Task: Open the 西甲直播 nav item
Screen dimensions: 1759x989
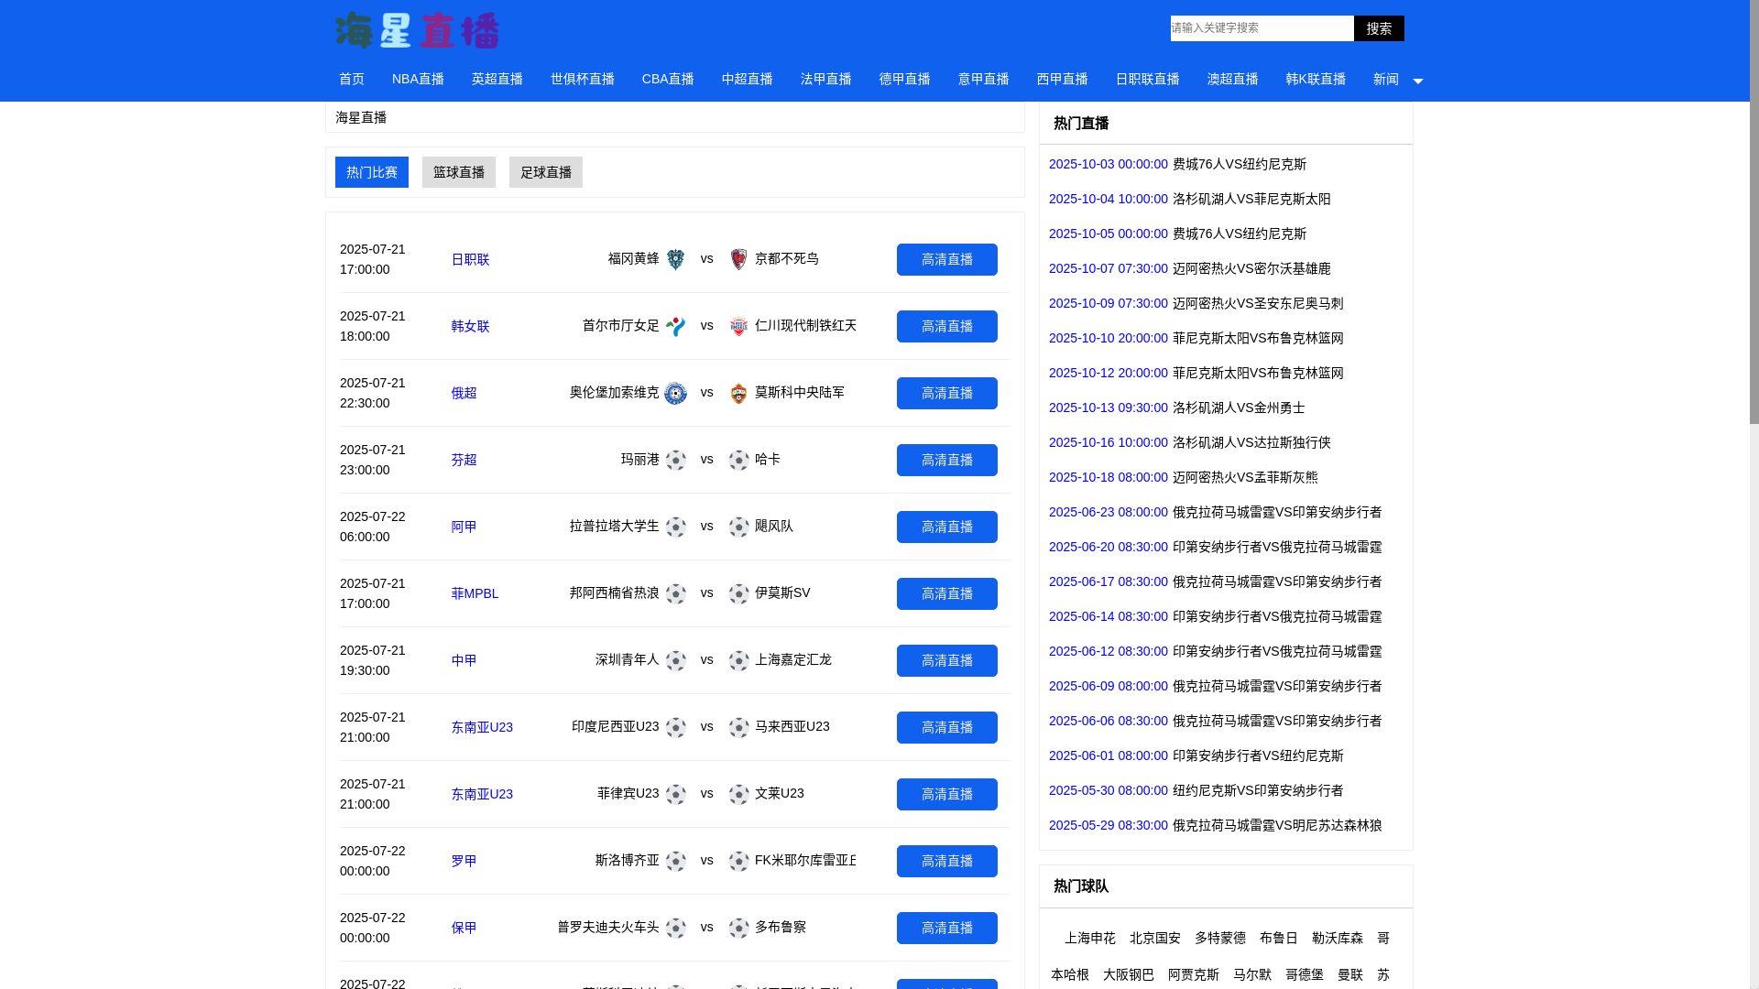Action: 1063,79
